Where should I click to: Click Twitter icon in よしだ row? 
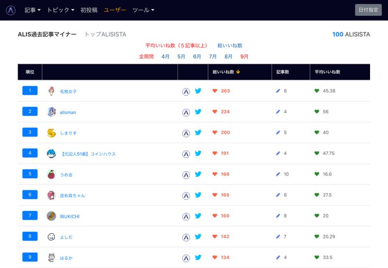198,237
